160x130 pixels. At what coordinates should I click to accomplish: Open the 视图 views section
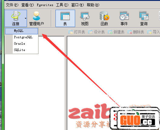[85, 18]
